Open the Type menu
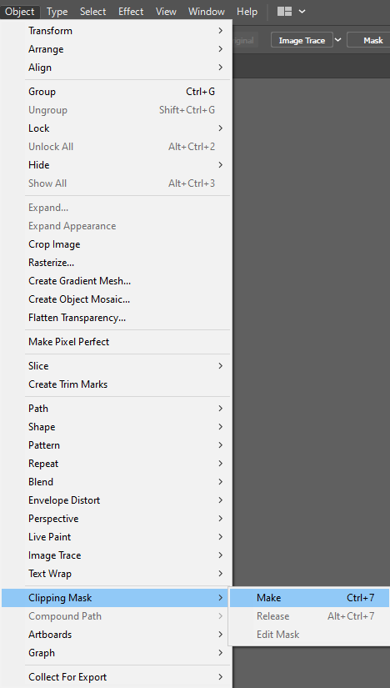390x688 pixels. pos(57,12)
